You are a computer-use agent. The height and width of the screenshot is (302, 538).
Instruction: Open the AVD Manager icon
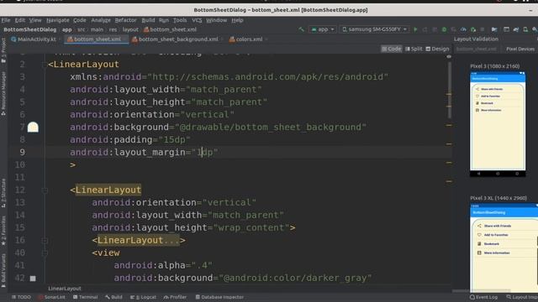coord(525,29)
